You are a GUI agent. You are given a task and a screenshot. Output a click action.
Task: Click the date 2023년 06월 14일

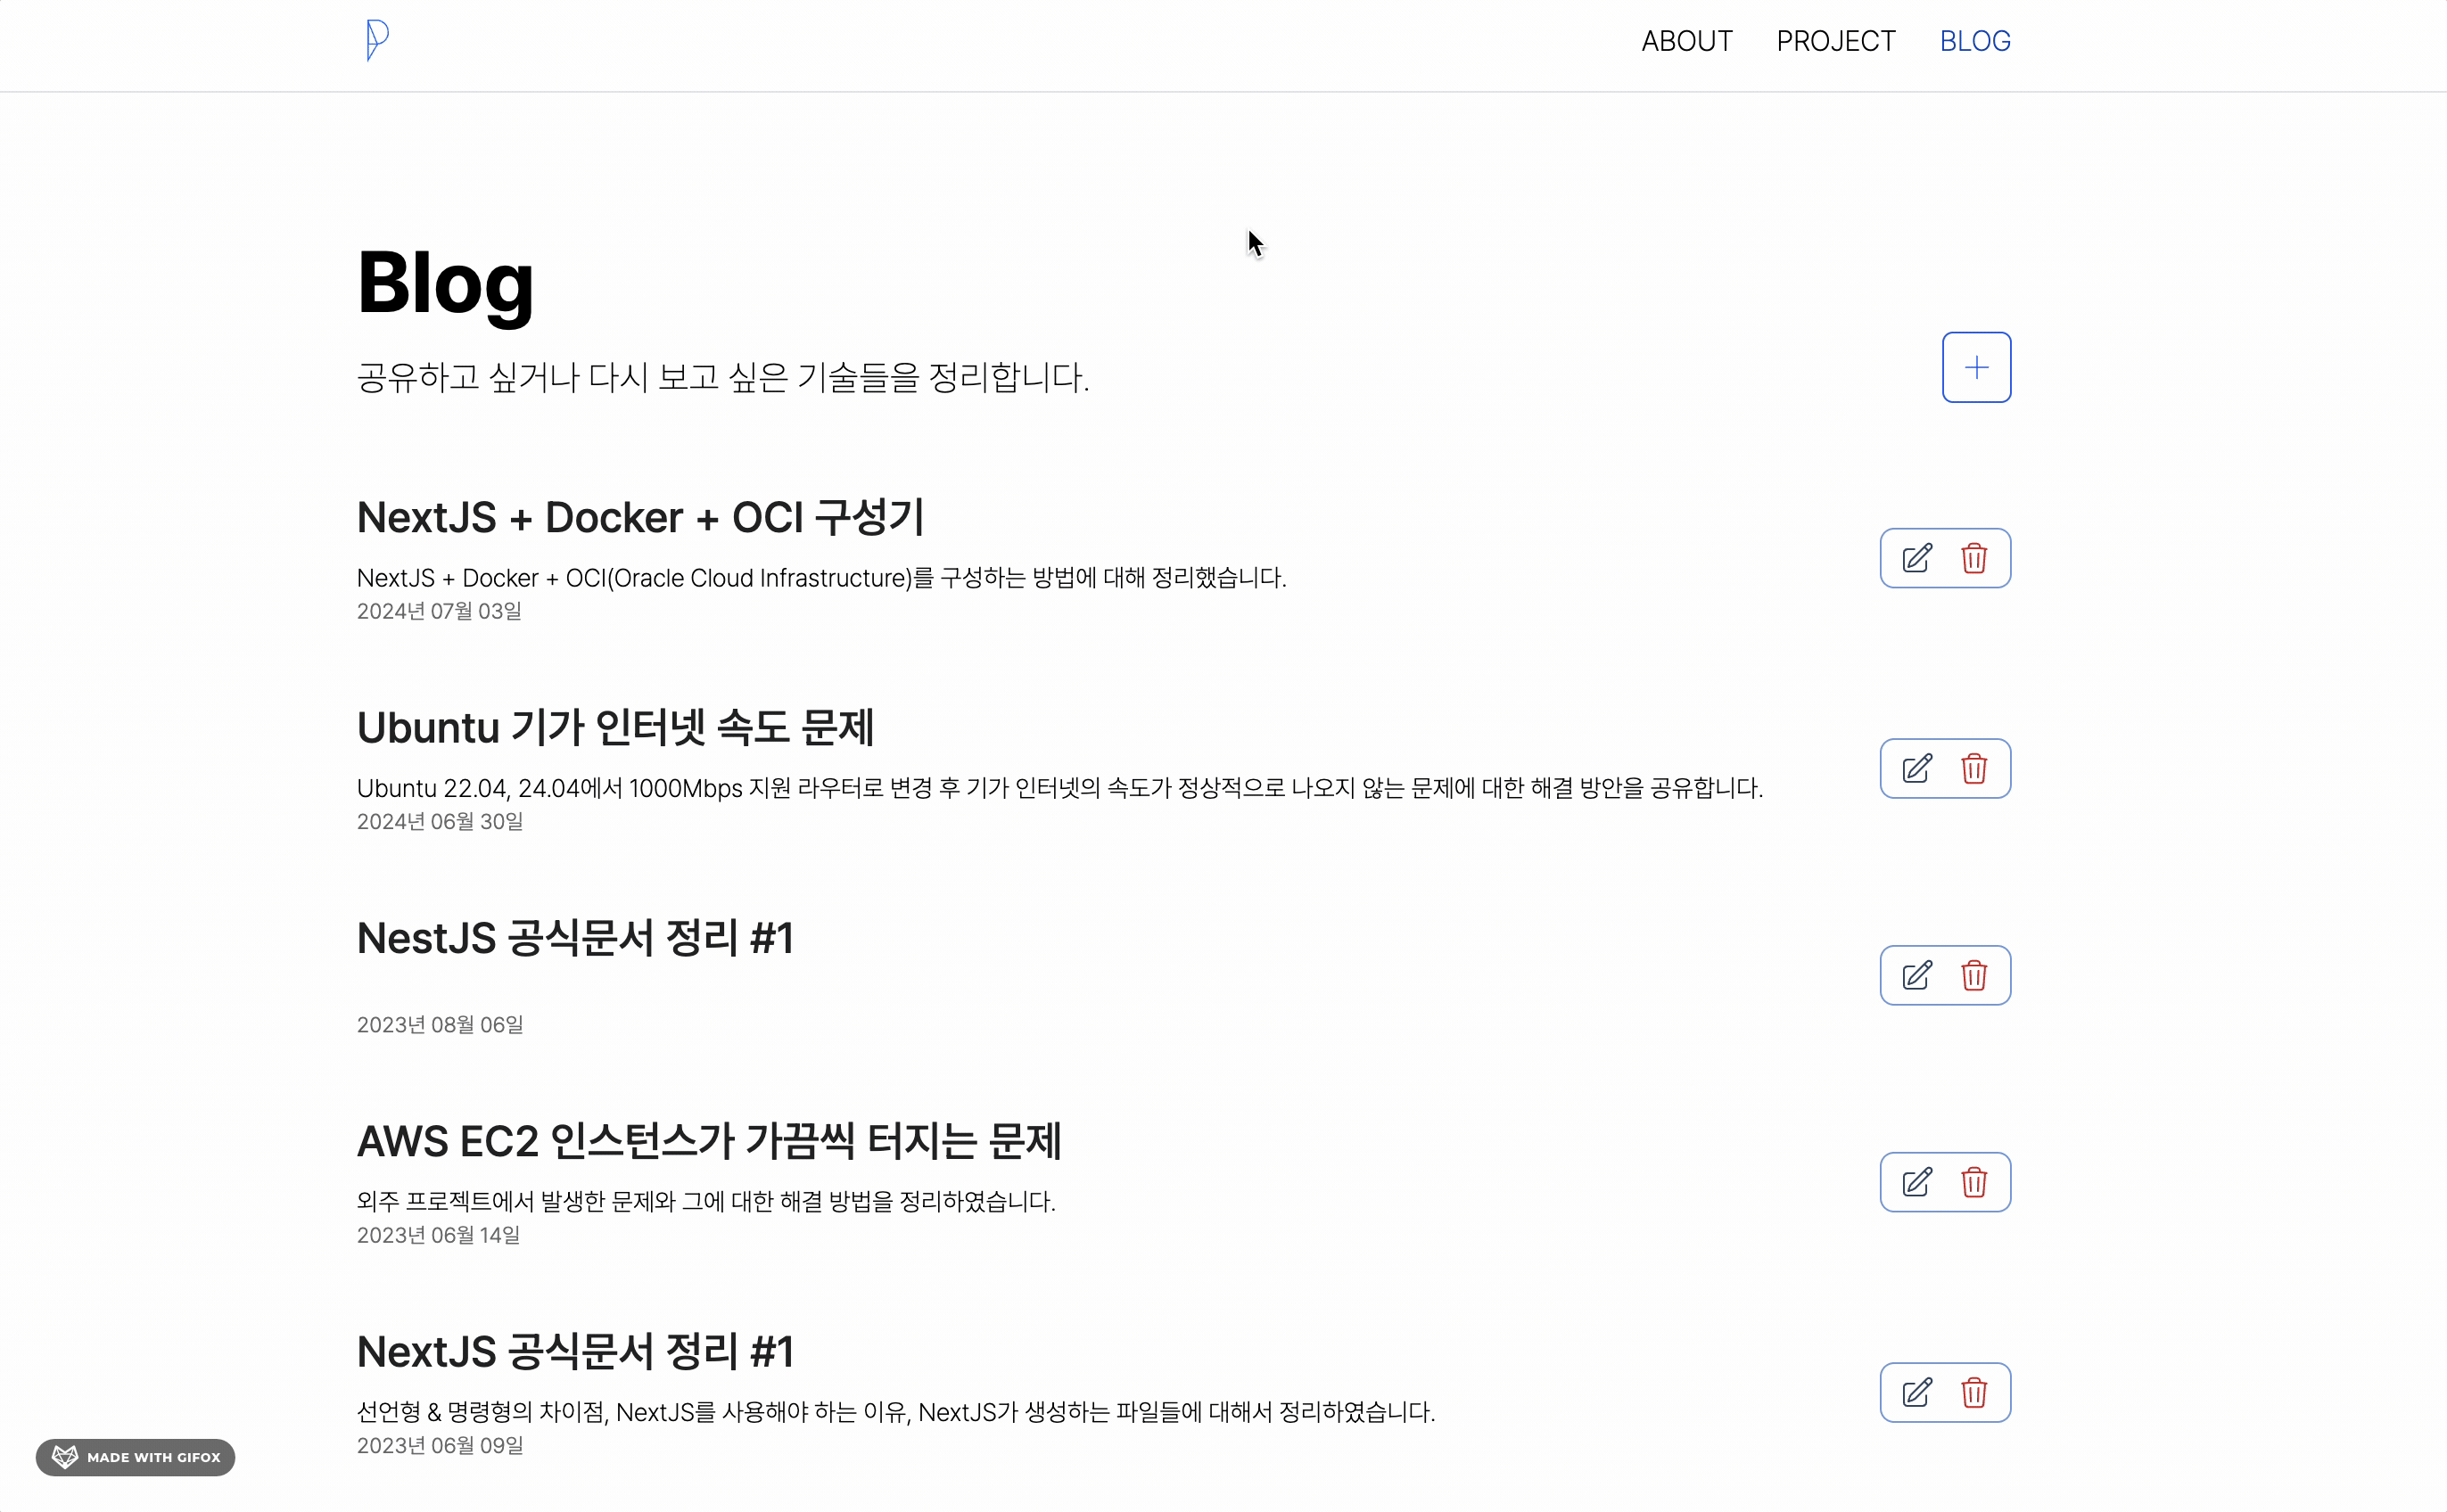coord(438,1235)
